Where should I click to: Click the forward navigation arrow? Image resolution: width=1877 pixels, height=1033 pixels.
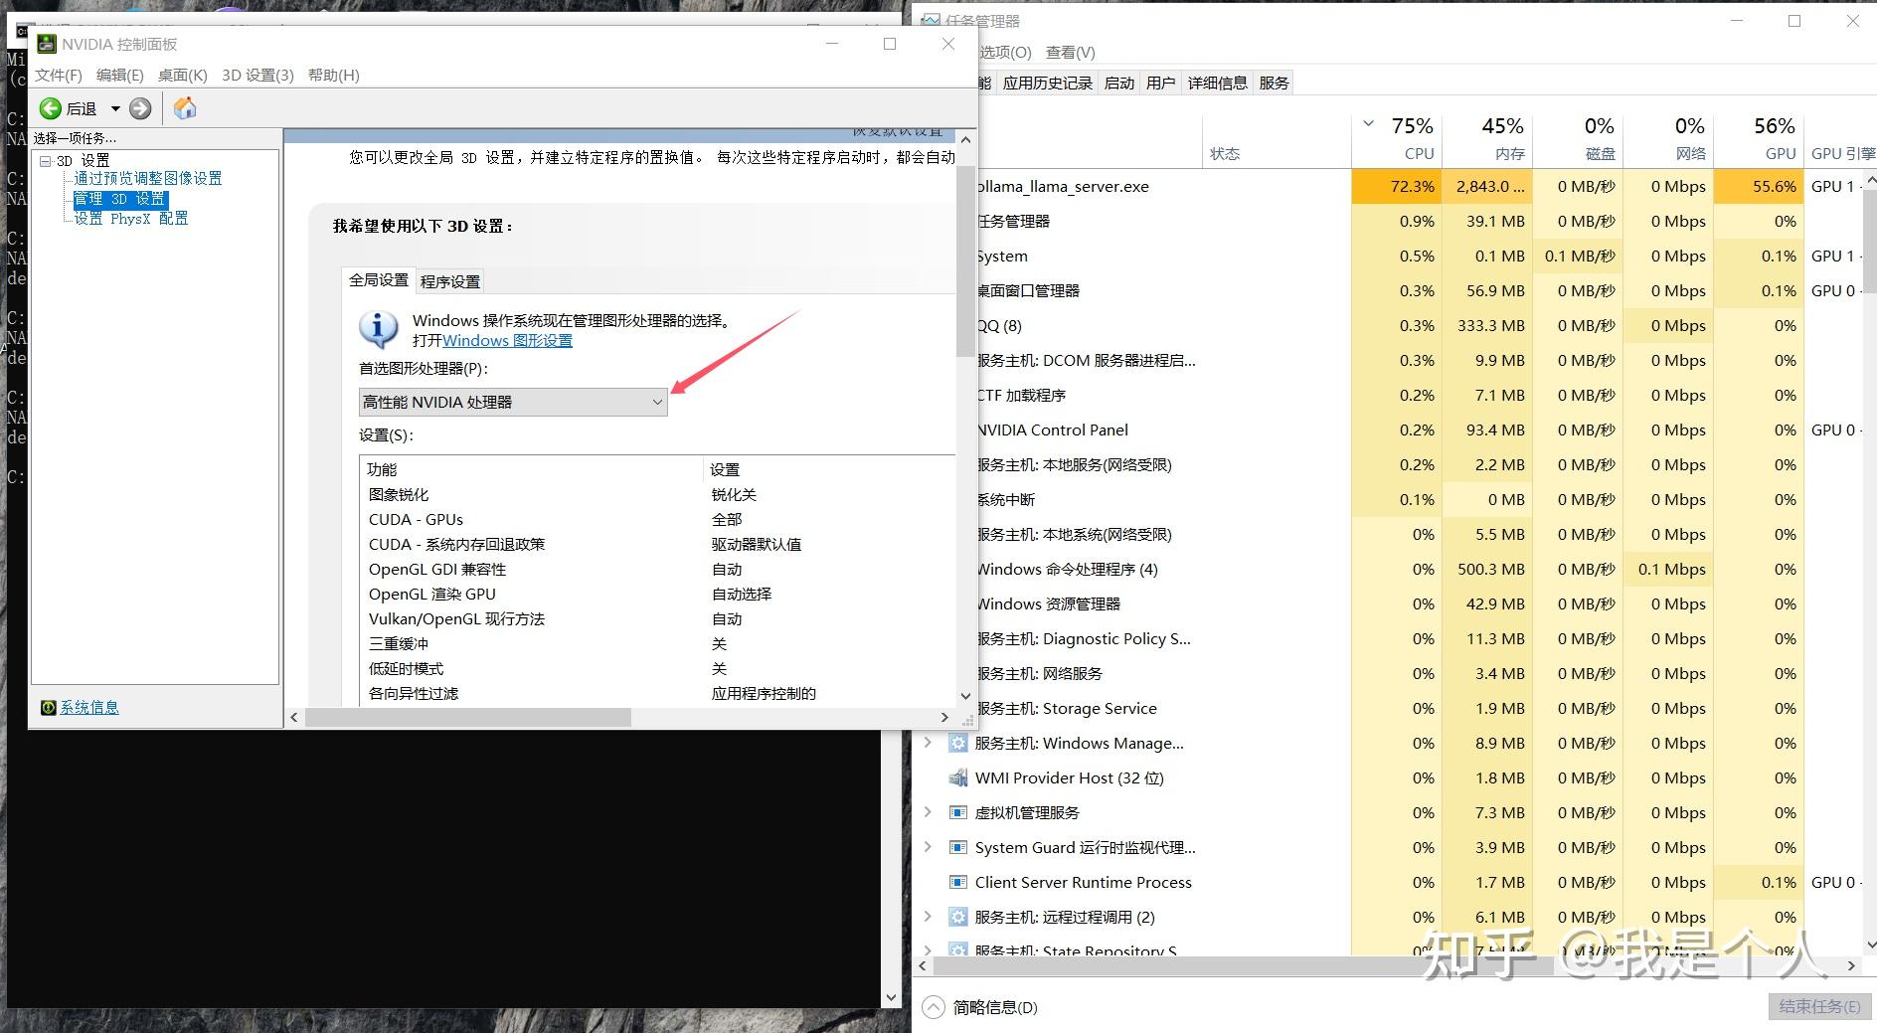tap(140, 108)
